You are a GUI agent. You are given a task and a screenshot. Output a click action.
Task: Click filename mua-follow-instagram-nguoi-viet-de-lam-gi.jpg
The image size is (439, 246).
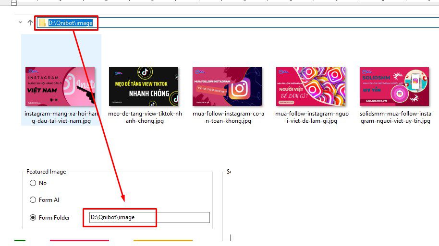click(312, 117)
